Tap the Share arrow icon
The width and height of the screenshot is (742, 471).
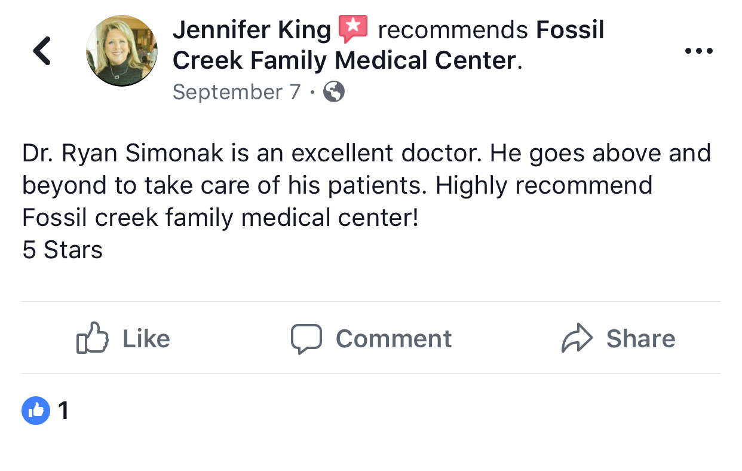tap(577, 339)
